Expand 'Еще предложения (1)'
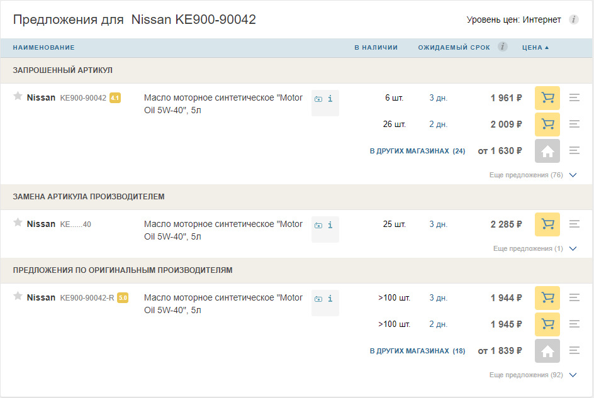Viewport: 594px width, 398px height. 534,248
